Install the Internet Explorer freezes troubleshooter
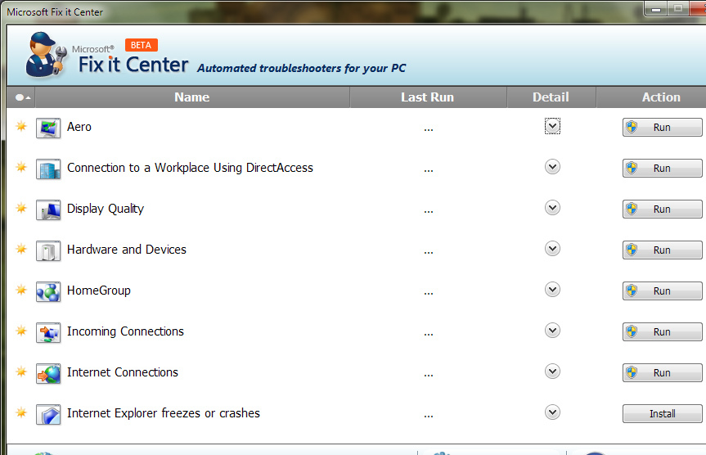The width and height of the screenshot is (706, 455). click(663, 413)
